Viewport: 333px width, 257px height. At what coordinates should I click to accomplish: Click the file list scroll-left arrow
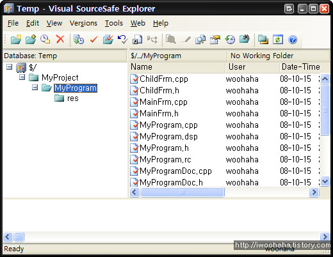pos(134,192)
